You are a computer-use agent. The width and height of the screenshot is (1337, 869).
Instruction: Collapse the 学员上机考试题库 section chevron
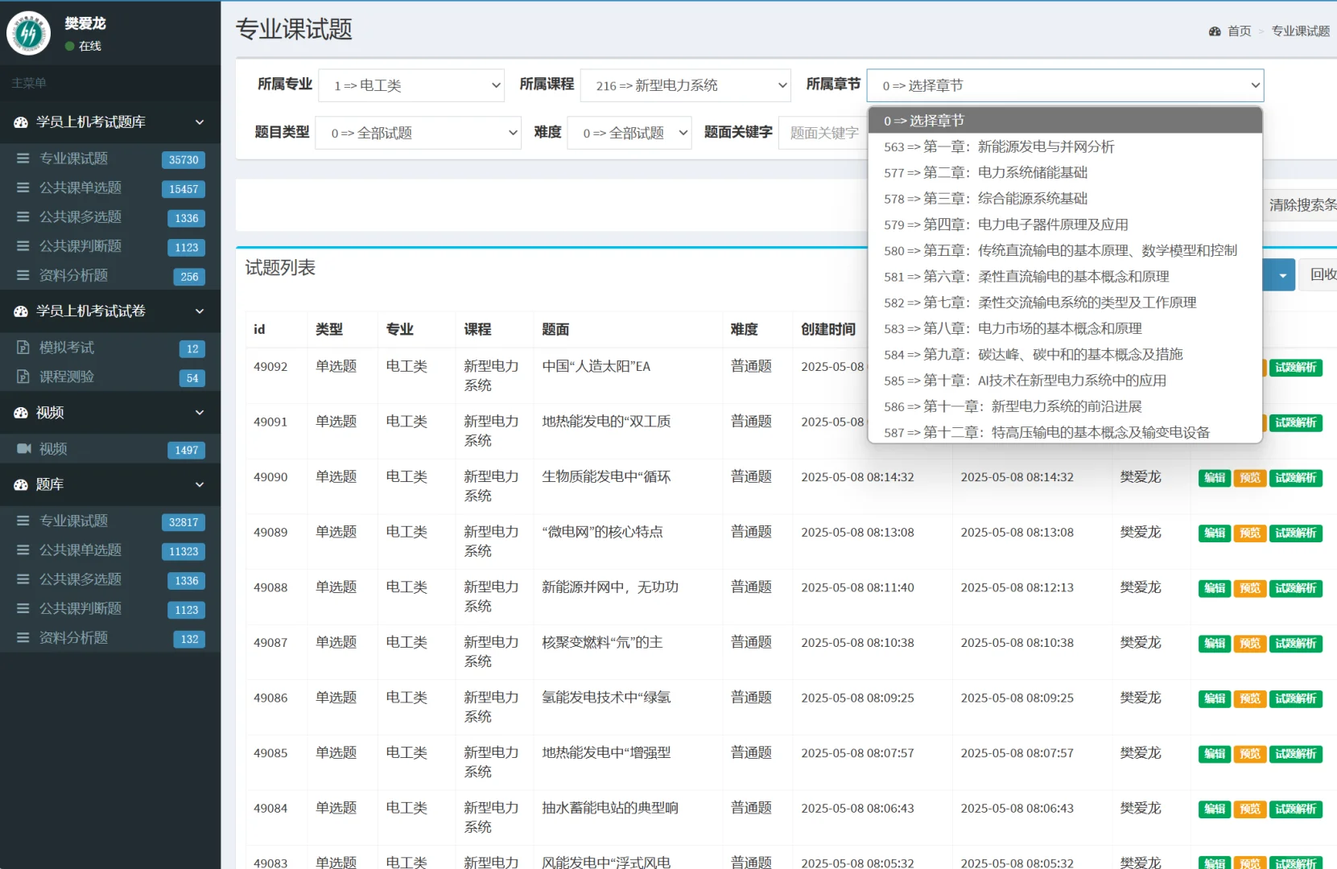click(200, 121)
